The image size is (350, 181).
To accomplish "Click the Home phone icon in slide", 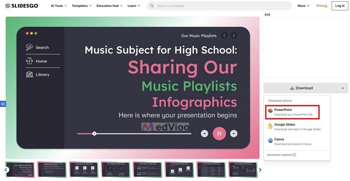I will point(29,61).
